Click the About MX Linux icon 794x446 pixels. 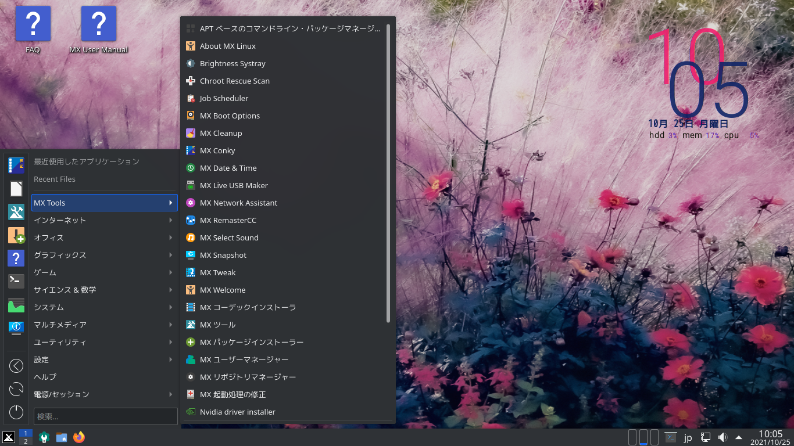coord(190,46)
